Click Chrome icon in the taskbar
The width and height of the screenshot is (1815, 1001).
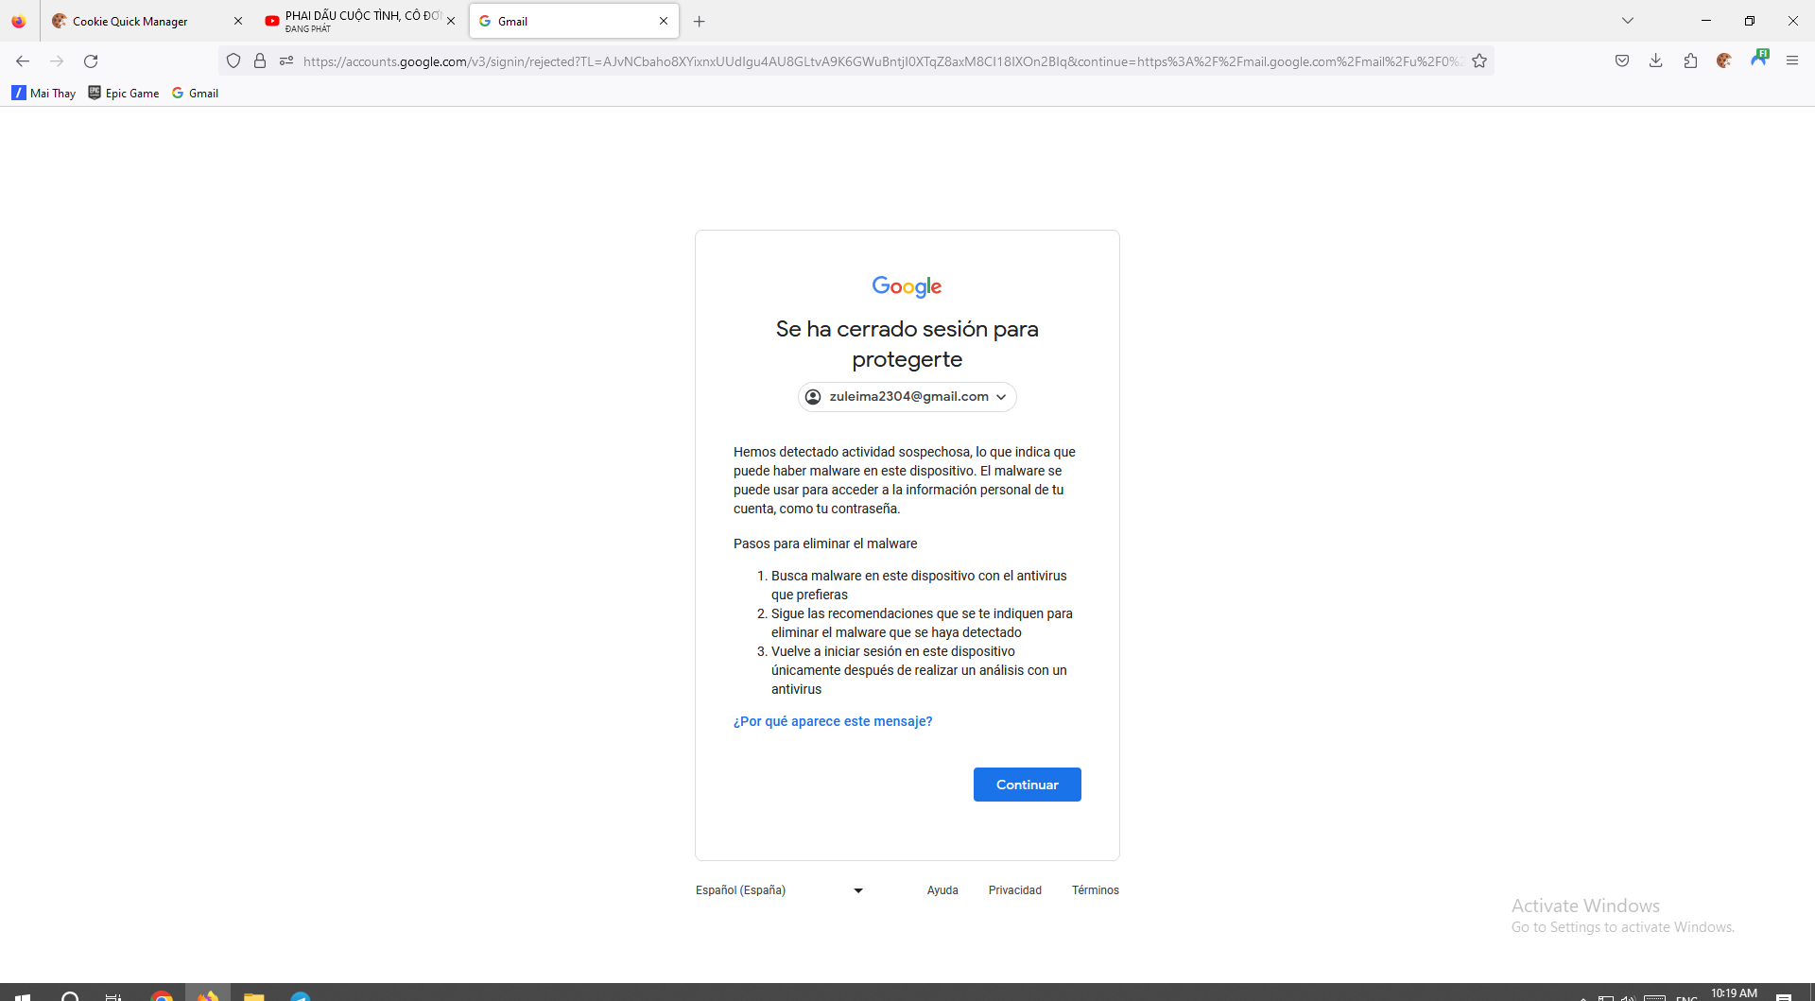pyautogui.click(x=162, y=996)
